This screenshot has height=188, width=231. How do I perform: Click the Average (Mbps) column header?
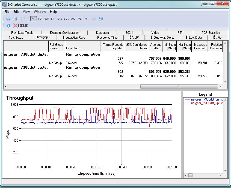[155, 46]
